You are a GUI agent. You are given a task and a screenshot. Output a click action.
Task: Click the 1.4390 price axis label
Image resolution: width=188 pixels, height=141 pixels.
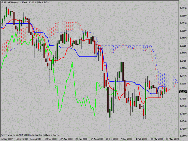(x=183, y=129)
